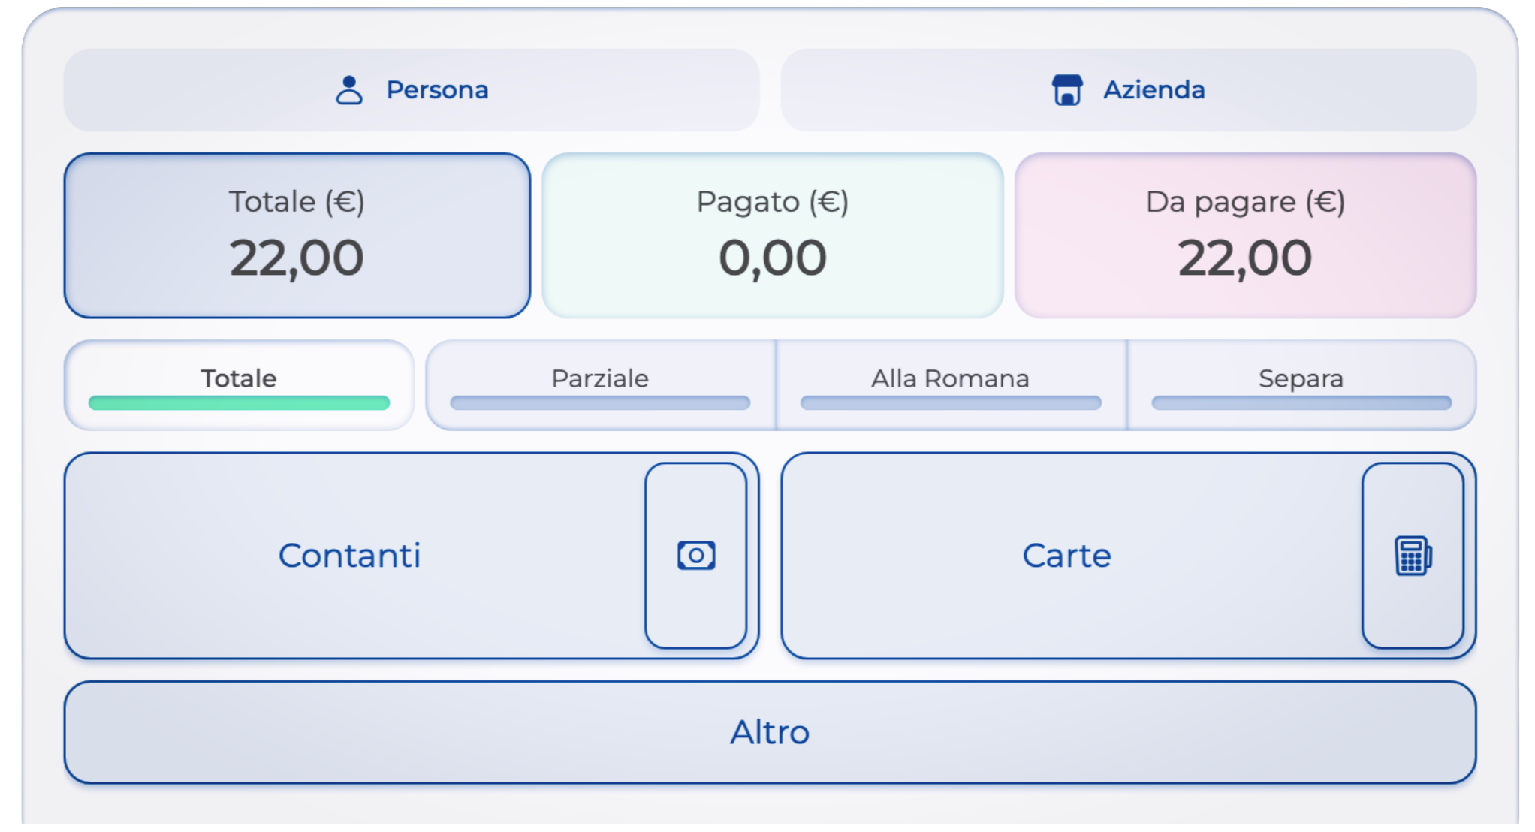Pay with Carte
The width and height of the screenshot is (1535, 832).
1066,556
